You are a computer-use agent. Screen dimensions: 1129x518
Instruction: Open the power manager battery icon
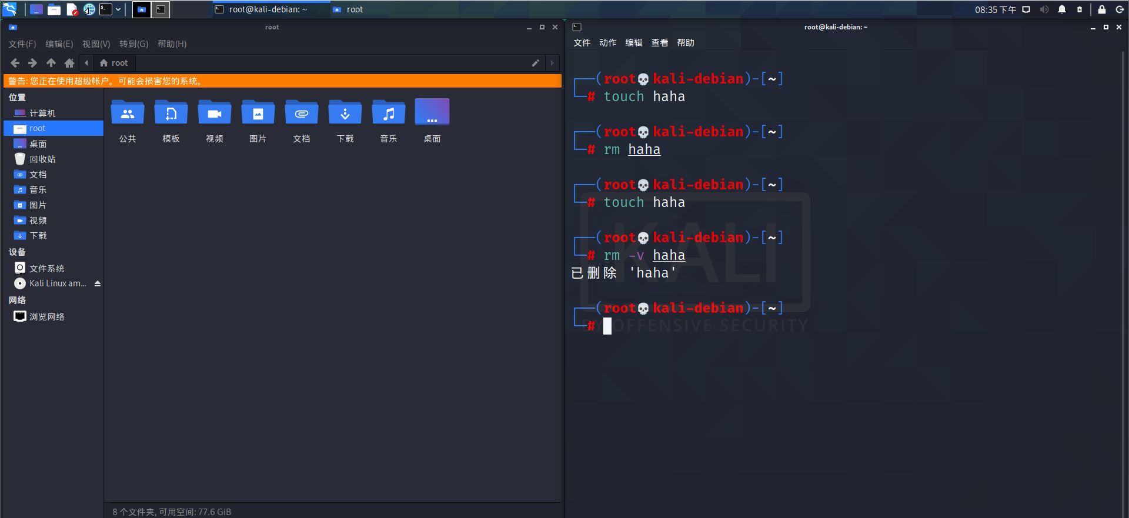[1080, 9]
